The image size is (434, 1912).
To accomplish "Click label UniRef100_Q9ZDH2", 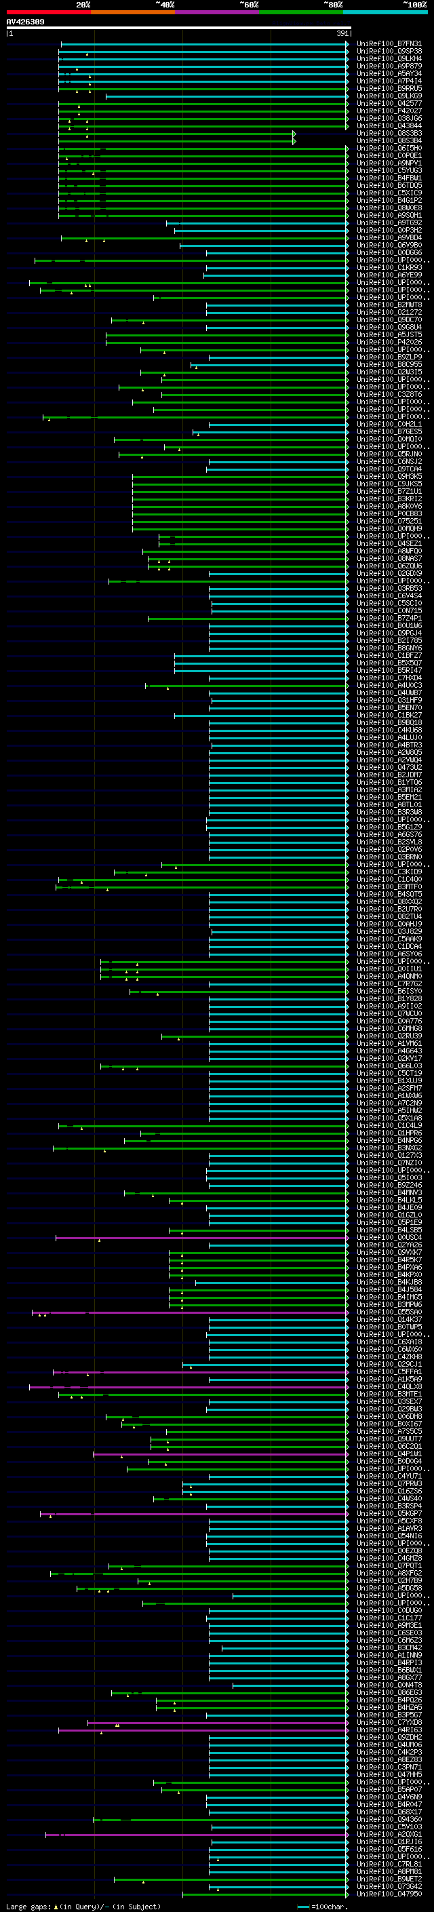I will pos(389,1737).
